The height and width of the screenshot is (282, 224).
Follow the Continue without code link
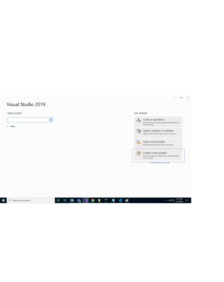[x=159, y=163]
